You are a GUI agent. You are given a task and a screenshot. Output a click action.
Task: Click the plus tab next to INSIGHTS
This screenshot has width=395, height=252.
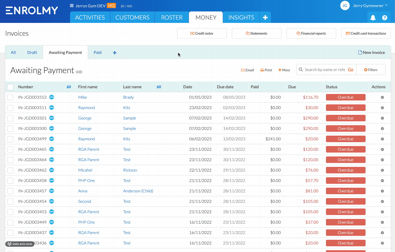pos(265,17)
